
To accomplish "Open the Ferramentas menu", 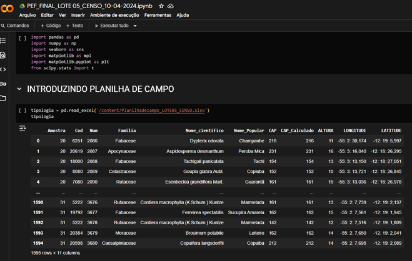I will pos(158,15).
